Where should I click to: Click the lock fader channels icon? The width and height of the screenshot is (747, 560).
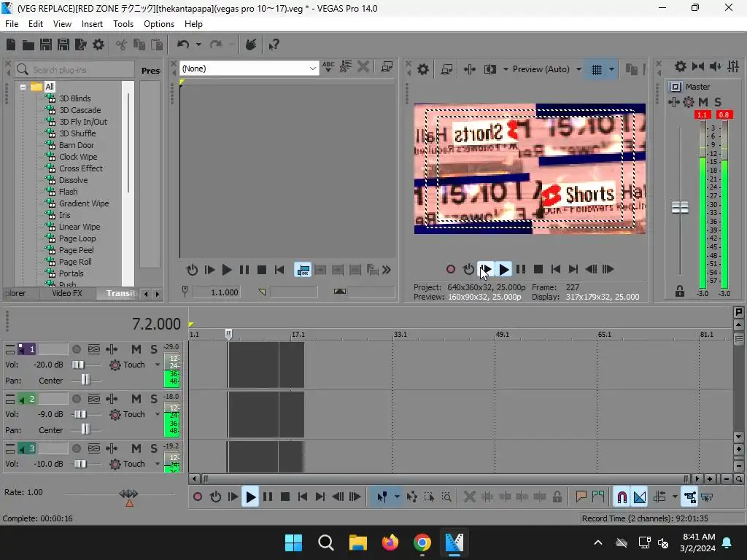coord(679,292)
